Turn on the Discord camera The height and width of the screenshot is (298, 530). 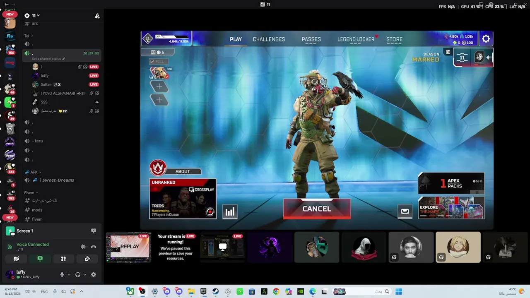tap(16, 259)
